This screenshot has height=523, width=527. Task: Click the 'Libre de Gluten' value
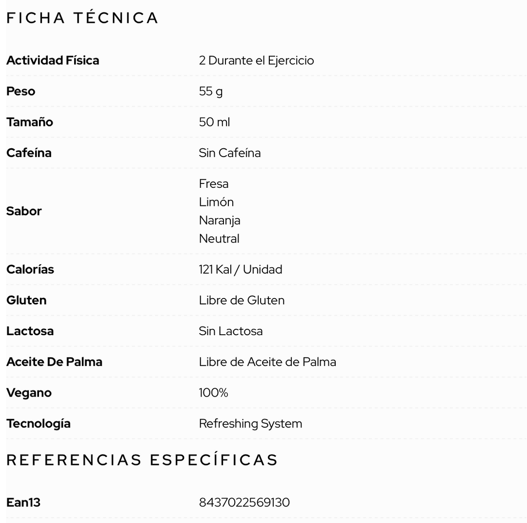click(242, 300)
